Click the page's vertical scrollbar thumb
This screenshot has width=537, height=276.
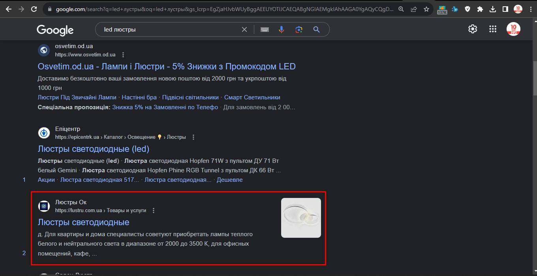coord(535,78)
